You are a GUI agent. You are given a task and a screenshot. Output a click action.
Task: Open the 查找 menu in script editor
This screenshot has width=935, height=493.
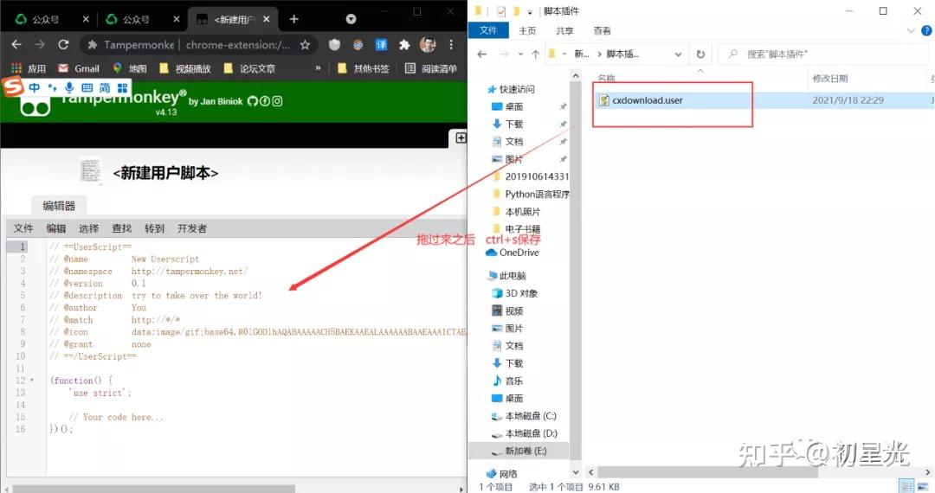click(122, 228)
